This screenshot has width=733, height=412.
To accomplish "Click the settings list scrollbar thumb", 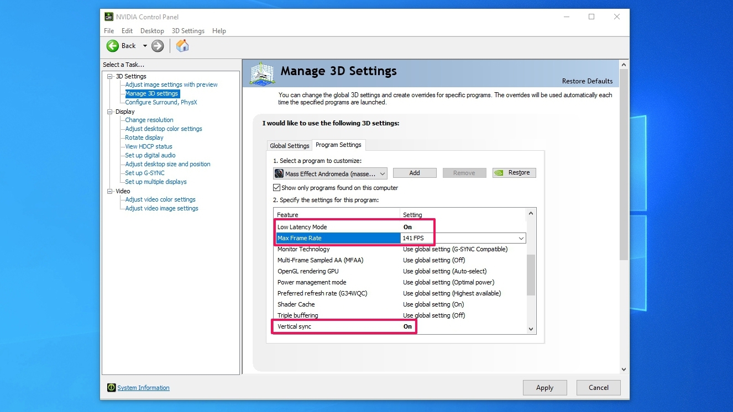I will pos(531,274).
